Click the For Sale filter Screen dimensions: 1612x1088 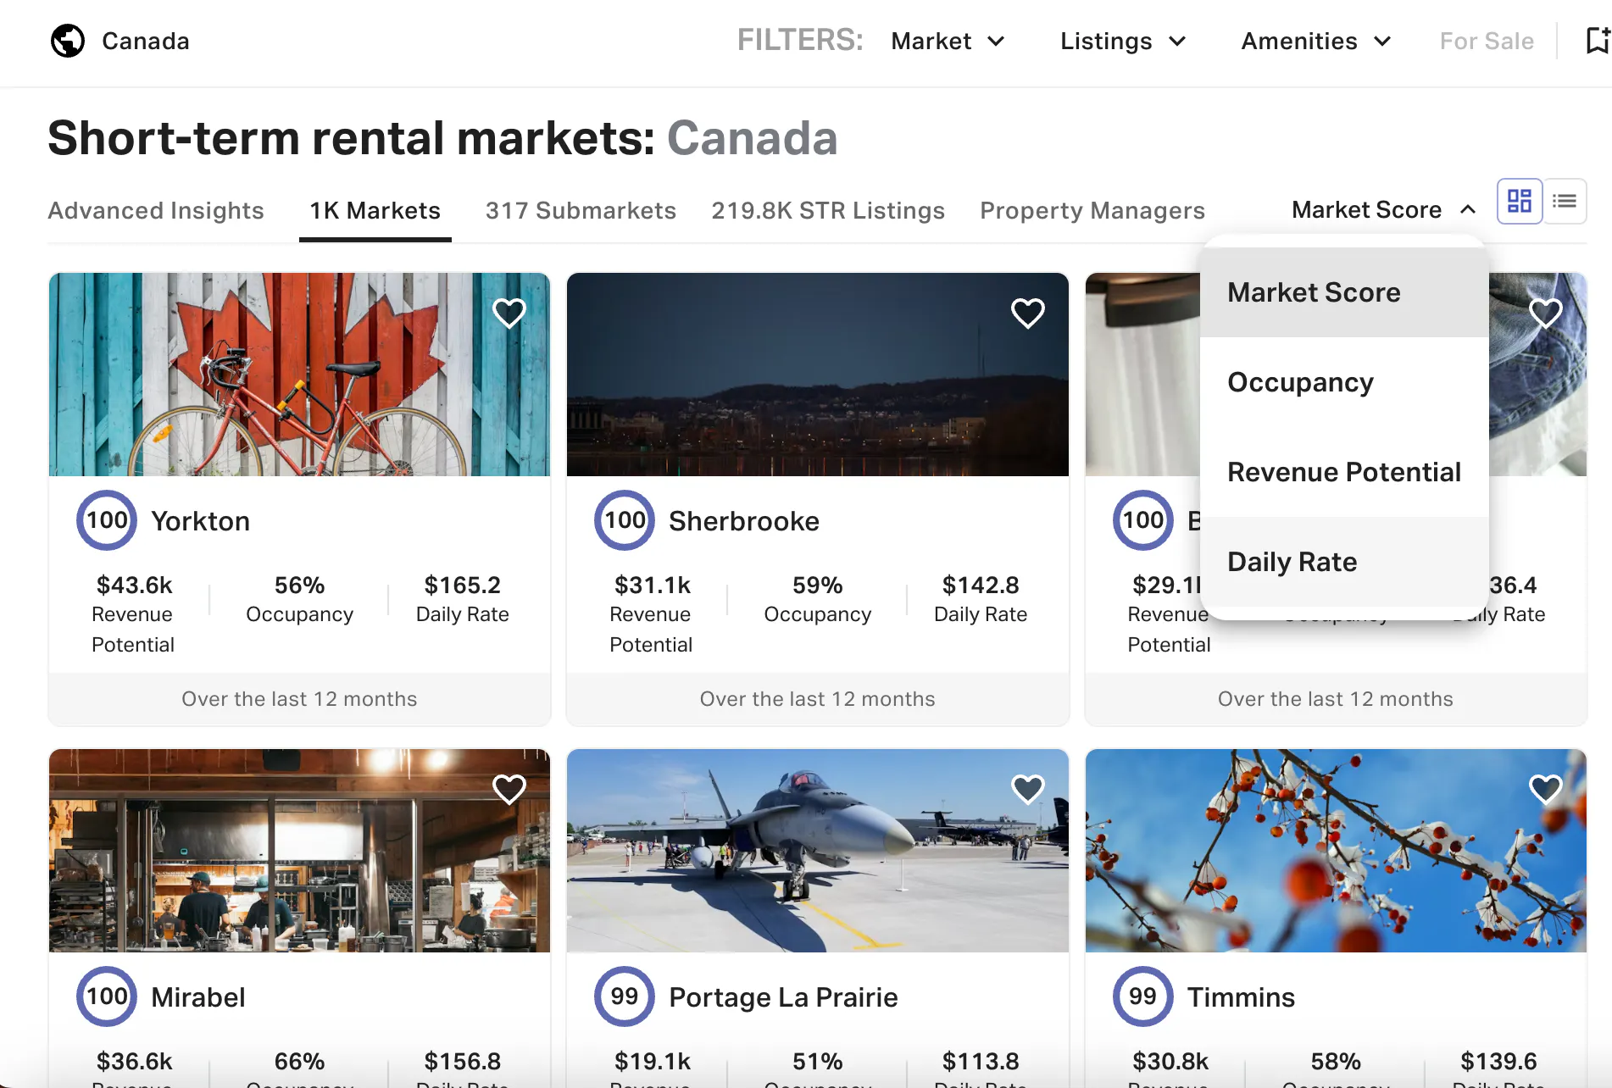tap(1487, 41)
